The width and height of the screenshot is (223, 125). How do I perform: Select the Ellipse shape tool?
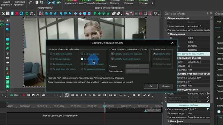(8, 44)
